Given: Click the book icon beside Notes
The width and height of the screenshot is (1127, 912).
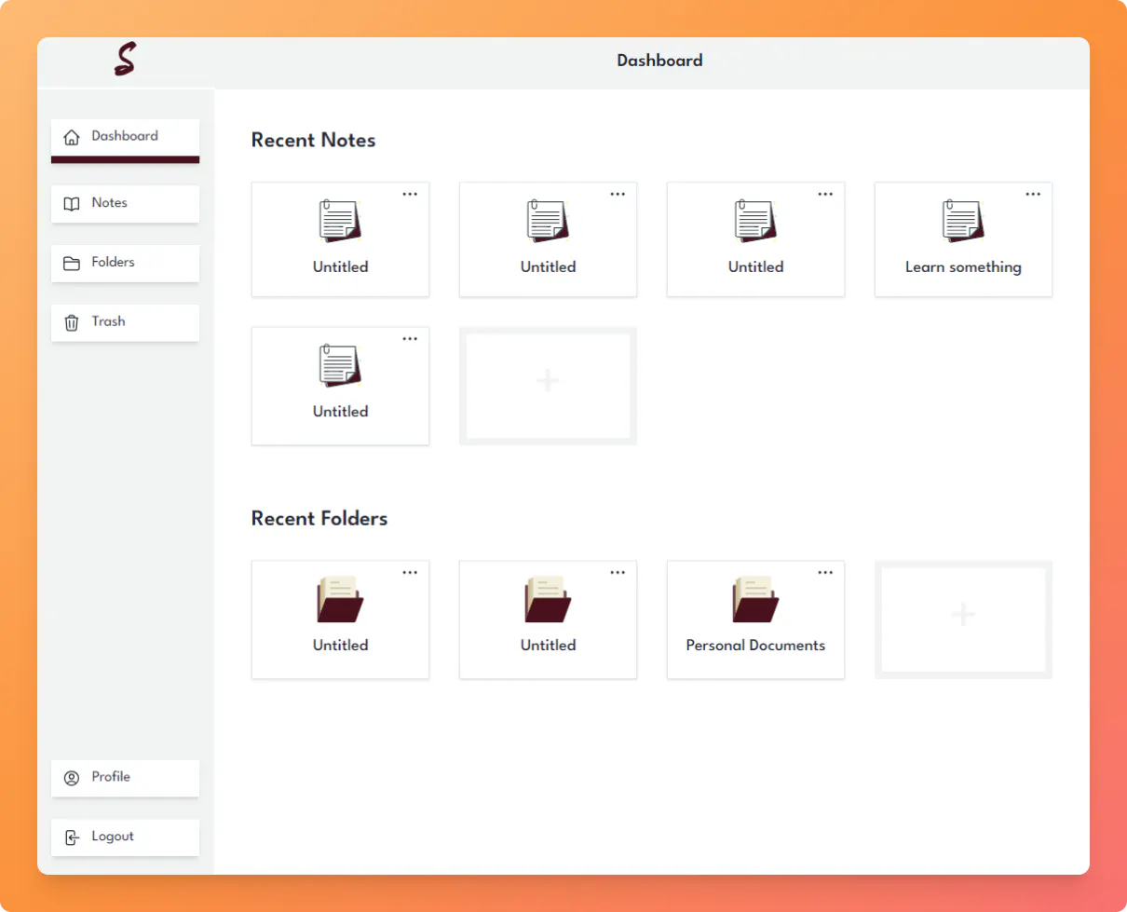Looking at the screenshot, I should 72,204.
